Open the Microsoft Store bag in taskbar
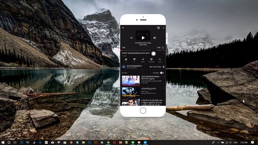This screenshot has width=258, height=145. pos(65,142)
